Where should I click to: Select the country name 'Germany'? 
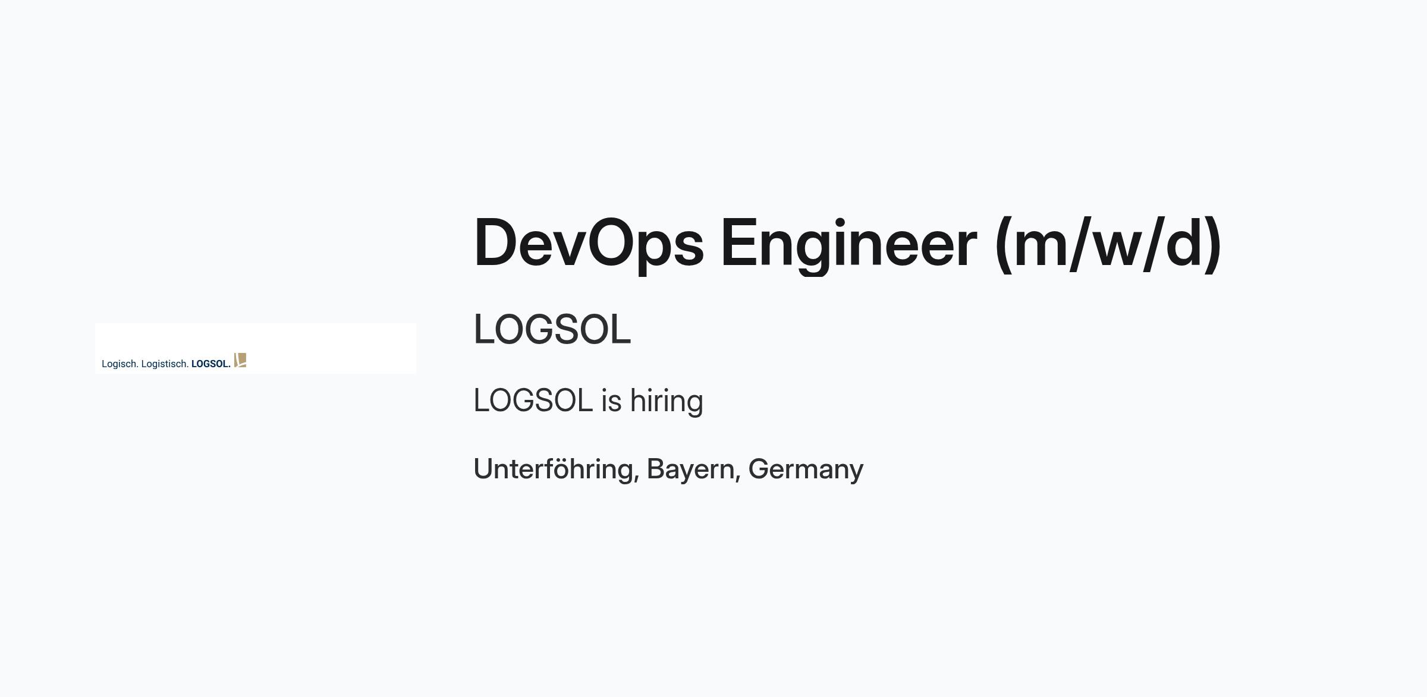[x=806, y=469]
